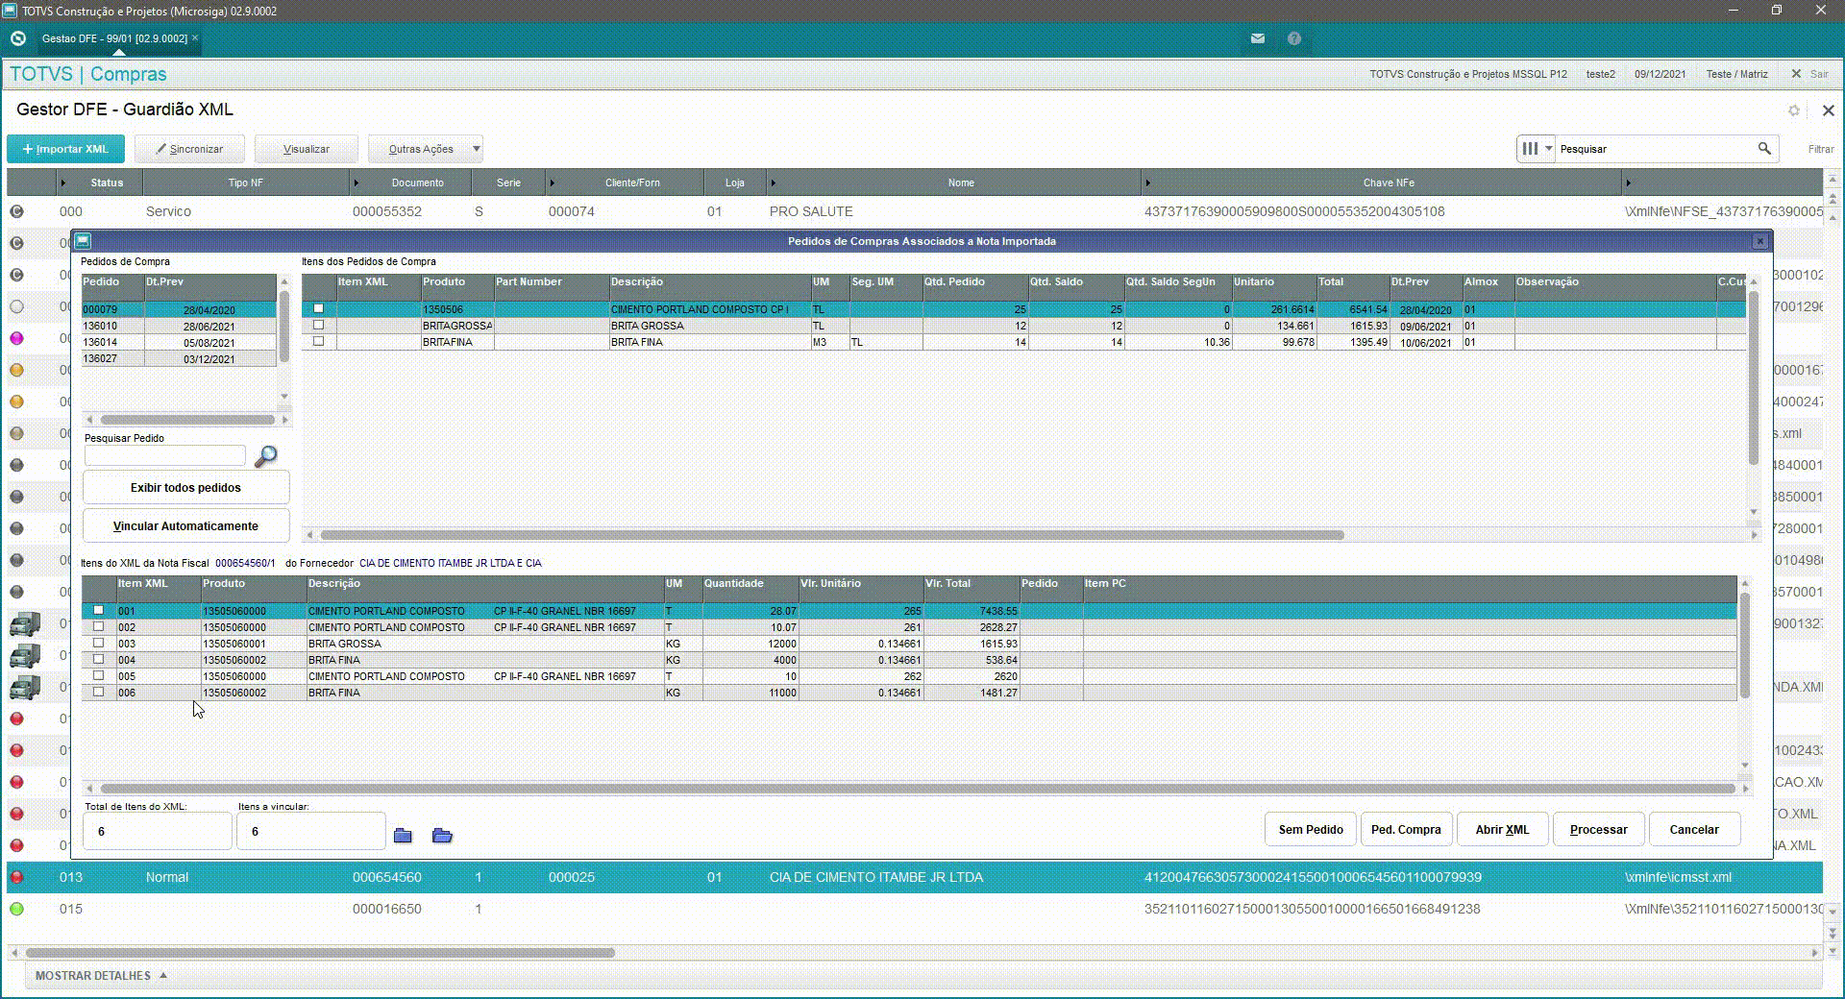This screenshot has width=1845, height=999.
Task: Click the arrow left of Status column header
Action: pos(63,183)
